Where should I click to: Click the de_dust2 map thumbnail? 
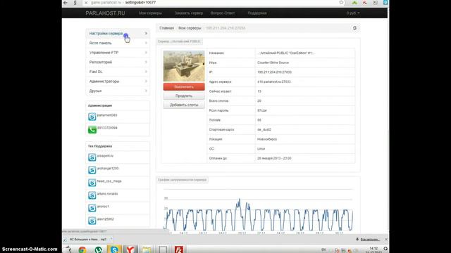[x=184, y=66]
